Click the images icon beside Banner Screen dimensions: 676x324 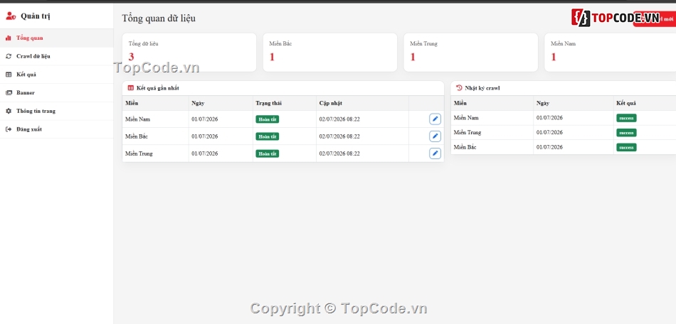9,92
